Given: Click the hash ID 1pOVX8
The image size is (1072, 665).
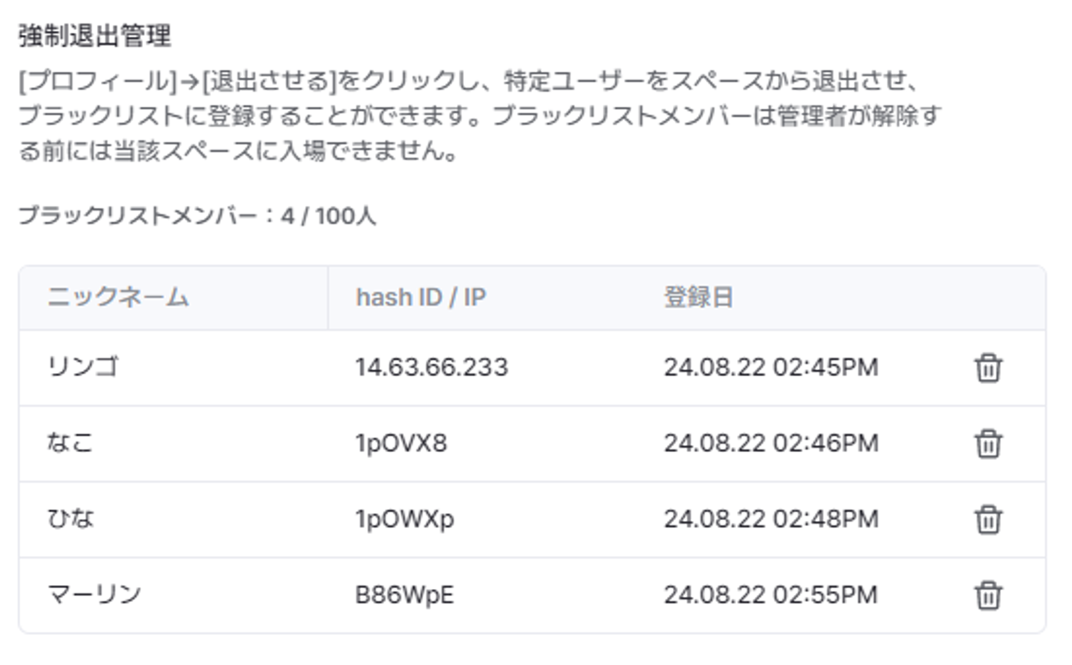Looking at the screenshot, I should pos(401,443).
